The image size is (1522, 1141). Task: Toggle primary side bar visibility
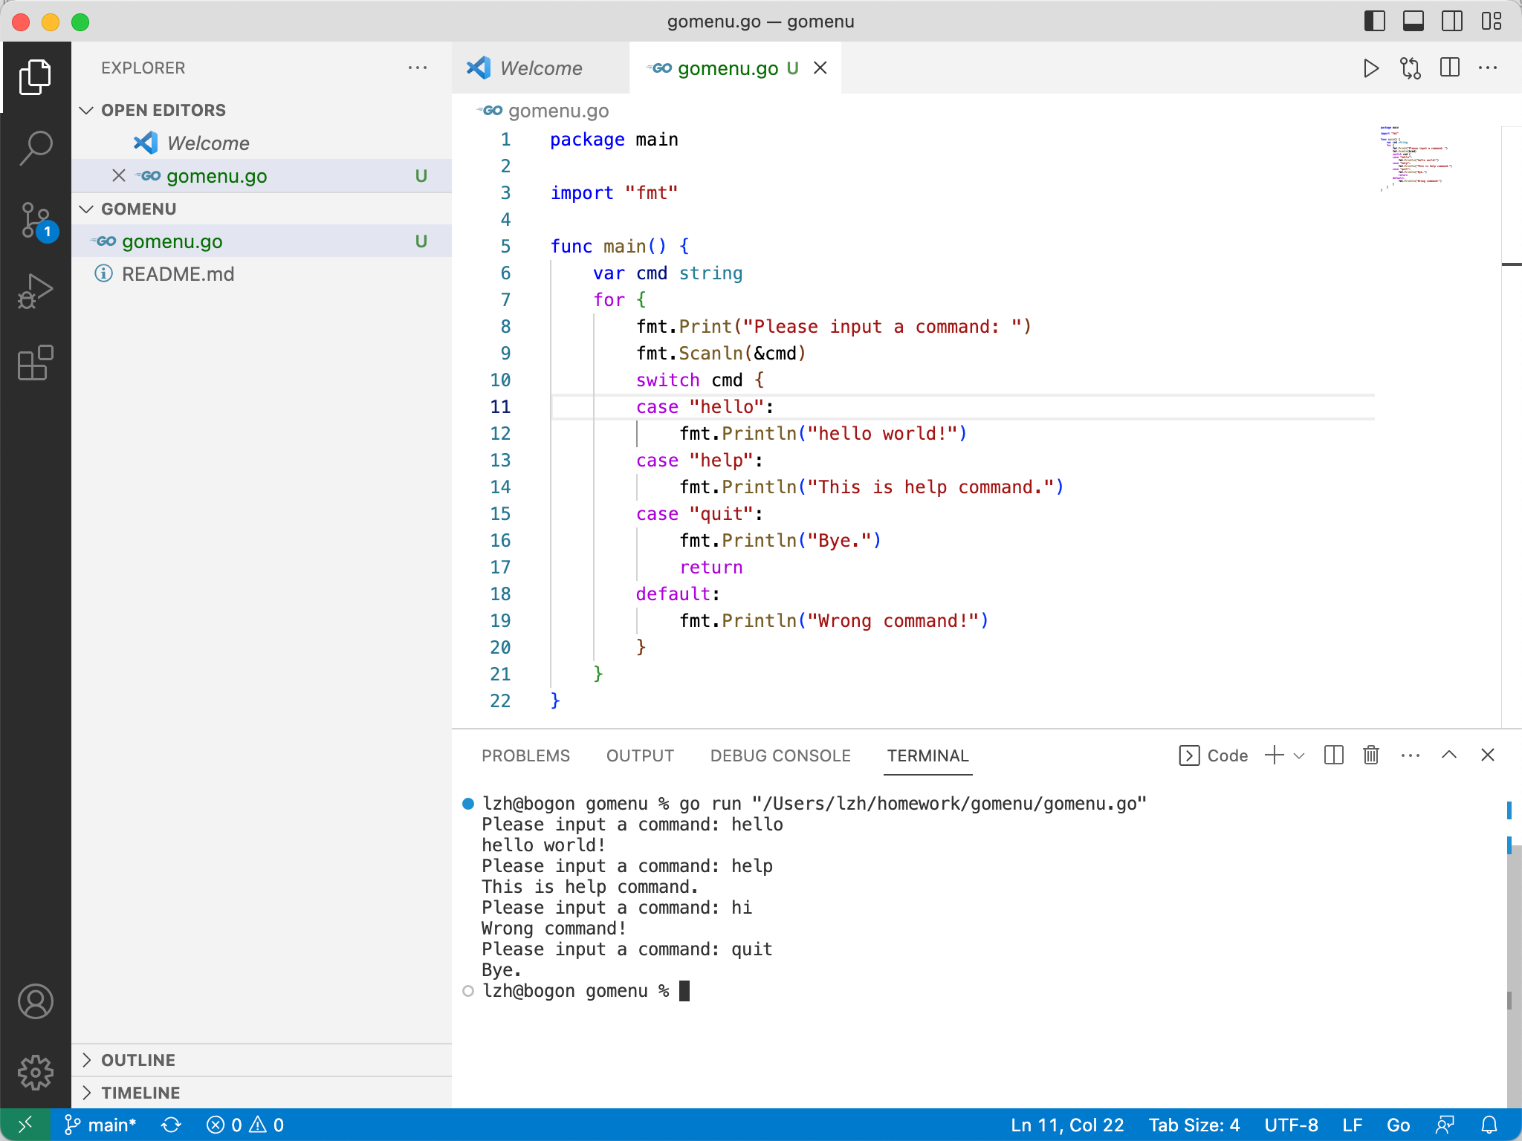(1374, 22)
